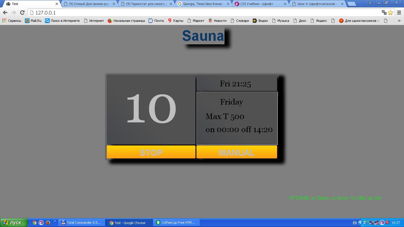Open the Mail.Ru bookmark
Image resolution: width=404 pixels, height=227 pixels.
pos(33,21)
